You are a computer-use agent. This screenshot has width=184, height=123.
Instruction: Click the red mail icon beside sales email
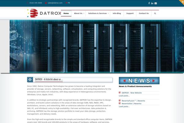pos(46,3)
